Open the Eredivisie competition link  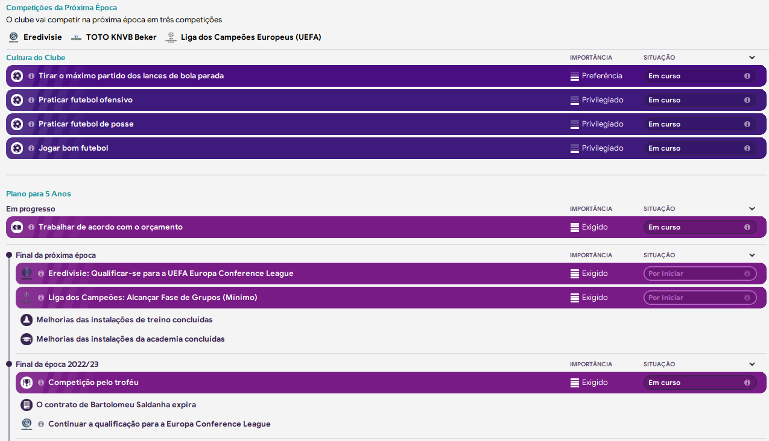coord(43,37)
